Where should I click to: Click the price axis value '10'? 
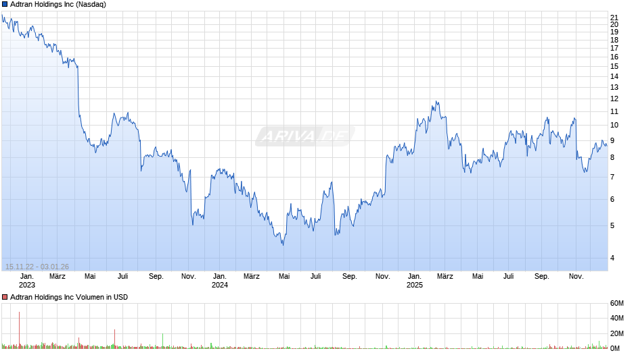point(614,125)
